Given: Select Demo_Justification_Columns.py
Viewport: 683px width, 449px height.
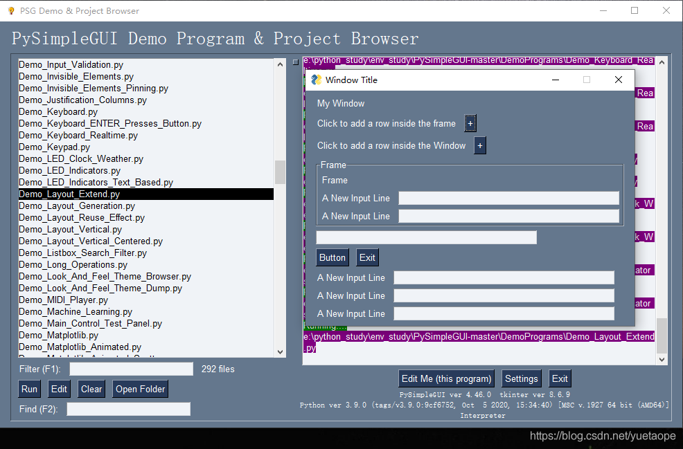Looking at the screenshot, I should [x=146, y=100].
